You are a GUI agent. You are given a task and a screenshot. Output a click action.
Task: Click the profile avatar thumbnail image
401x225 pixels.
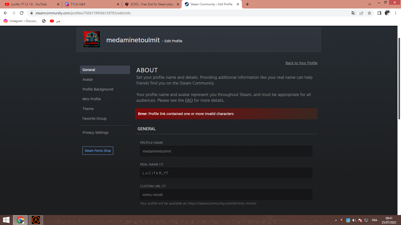[x=92, y=39]
